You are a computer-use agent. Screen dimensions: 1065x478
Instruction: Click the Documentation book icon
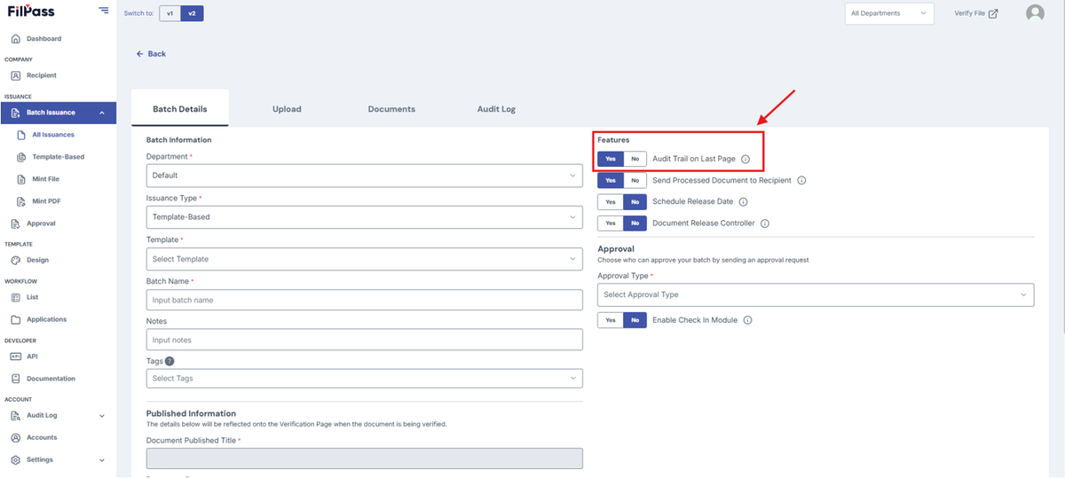click(x=16, y=379)
